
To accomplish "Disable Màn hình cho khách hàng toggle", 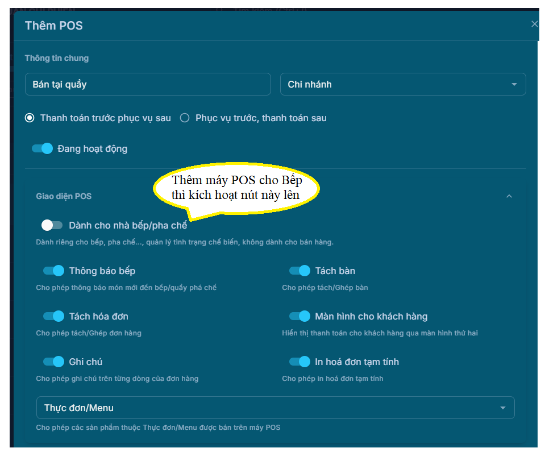I will [x=299, y=316].
